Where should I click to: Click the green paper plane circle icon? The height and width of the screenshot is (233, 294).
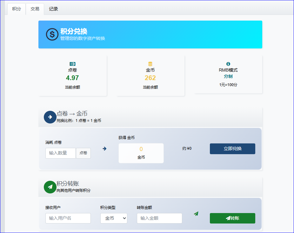pyautogui.click(x=50, y=187)
